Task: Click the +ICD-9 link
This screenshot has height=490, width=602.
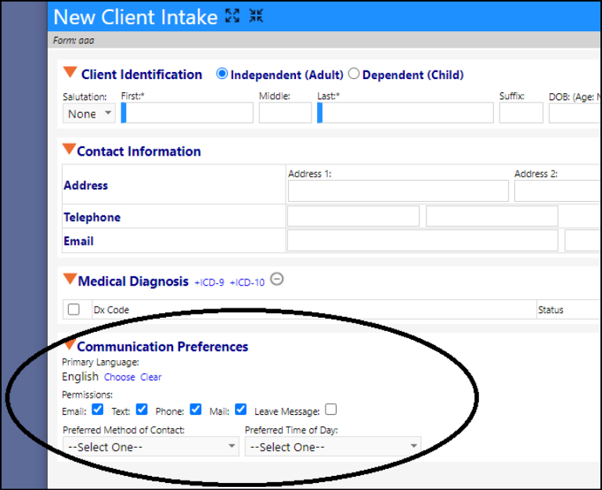Action: tap(209, 283)
